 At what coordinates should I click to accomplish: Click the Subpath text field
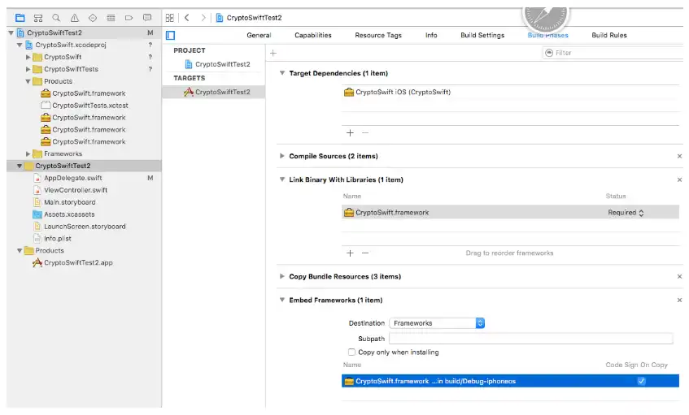point(530,339)
